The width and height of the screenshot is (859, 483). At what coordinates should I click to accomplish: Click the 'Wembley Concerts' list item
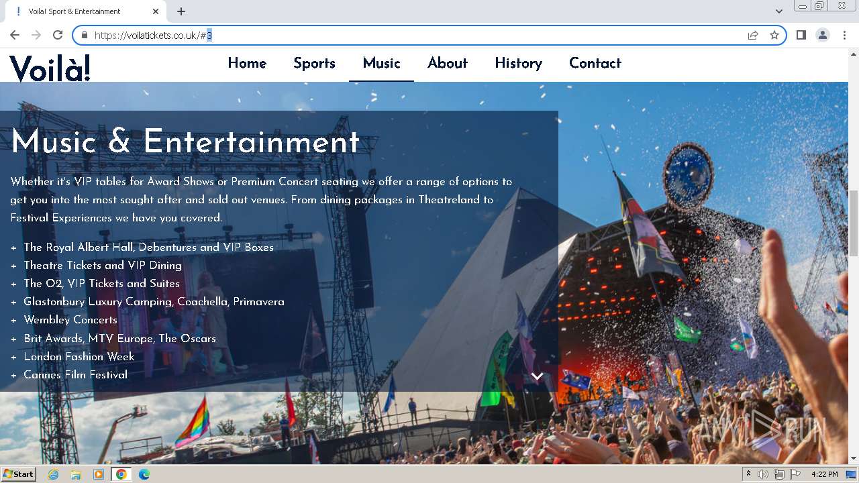70,320
